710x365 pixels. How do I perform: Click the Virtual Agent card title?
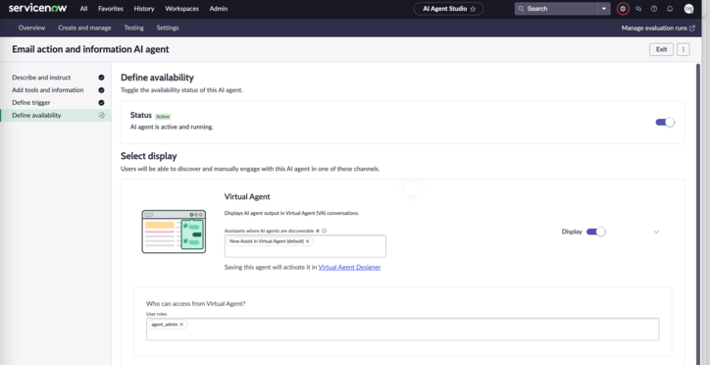(247, 197)
